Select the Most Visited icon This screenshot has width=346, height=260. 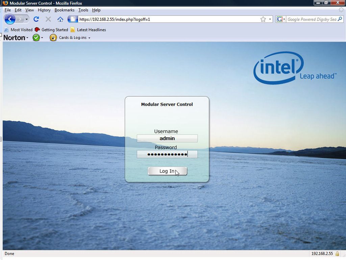coord(6,30)
